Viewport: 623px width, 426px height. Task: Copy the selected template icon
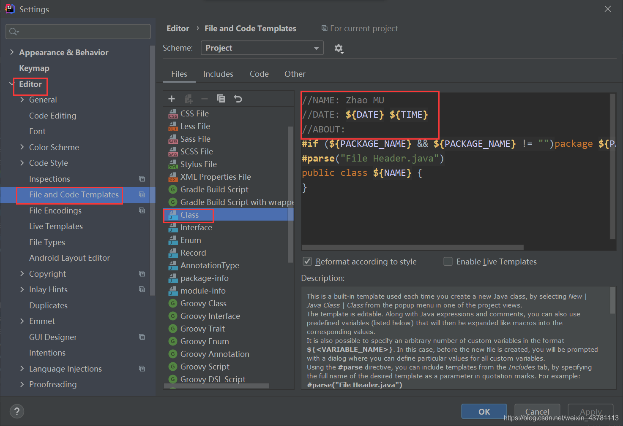221,99
